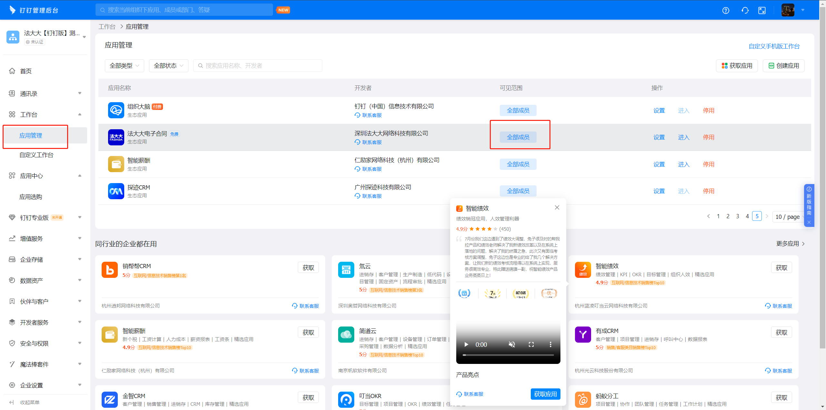826x410 pixels.
Task: Click the 创建应用 button
Action: (x=784, y=66)
